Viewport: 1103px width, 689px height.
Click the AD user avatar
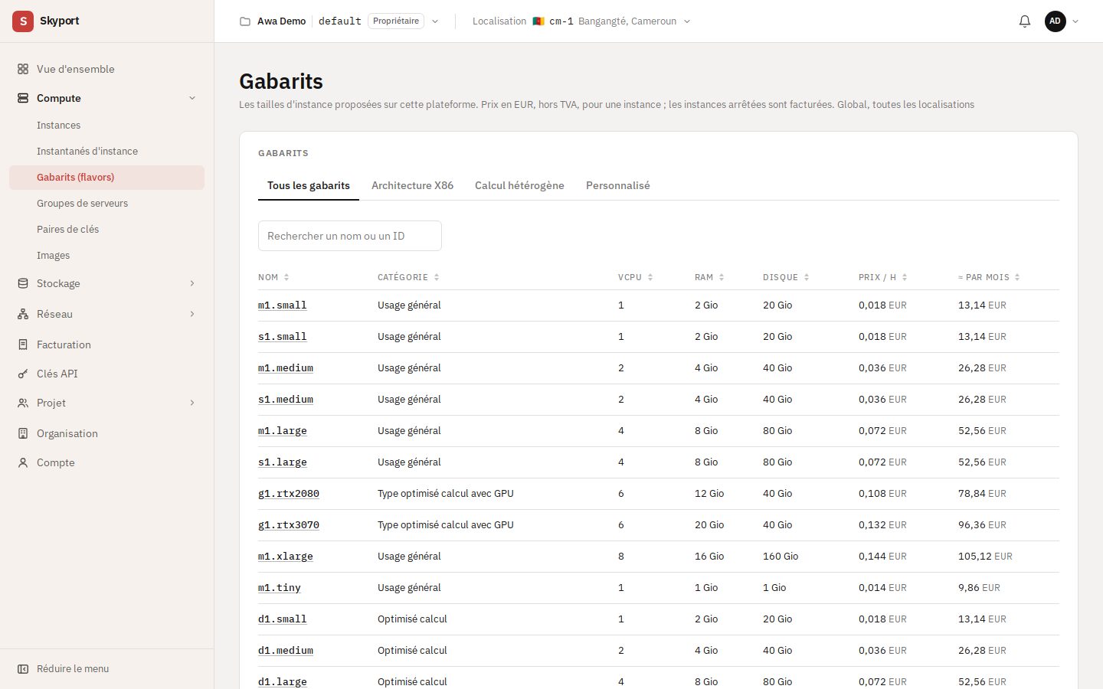point(1056,21)
